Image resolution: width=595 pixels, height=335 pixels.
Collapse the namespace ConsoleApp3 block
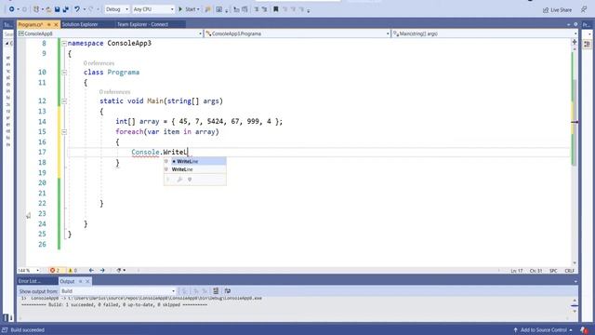coord(64,44)
